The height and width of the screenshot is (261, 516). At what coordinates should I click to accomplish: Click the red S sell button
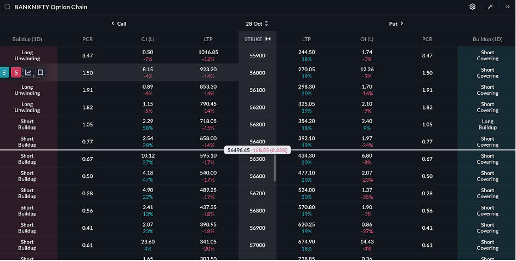[16, 73]
